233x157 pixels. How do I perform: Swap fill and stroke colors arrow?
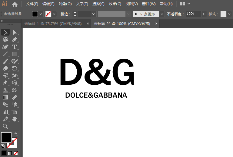point(16,134)
